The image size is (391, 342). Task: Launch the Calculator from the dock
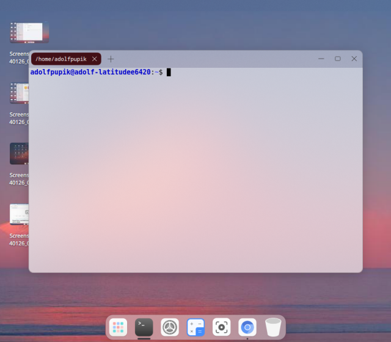click(x=195, y=327)
